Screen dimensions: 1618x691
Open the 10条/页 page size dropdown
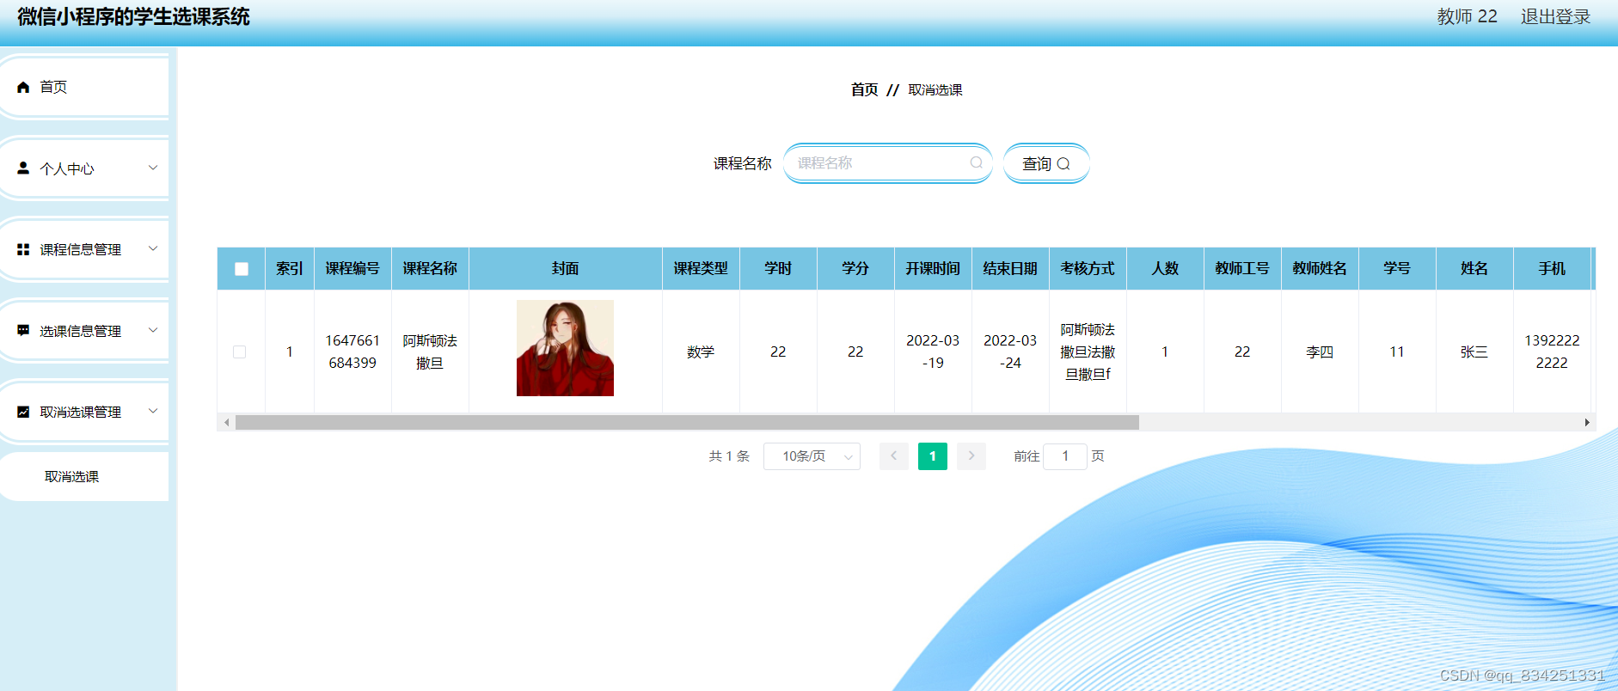[812, 456]
